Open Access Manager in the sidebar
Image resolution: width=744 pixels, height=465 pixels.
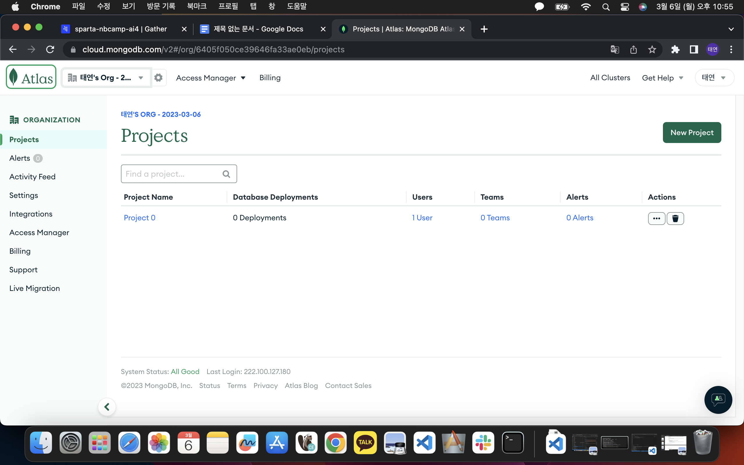click(39, 233)
